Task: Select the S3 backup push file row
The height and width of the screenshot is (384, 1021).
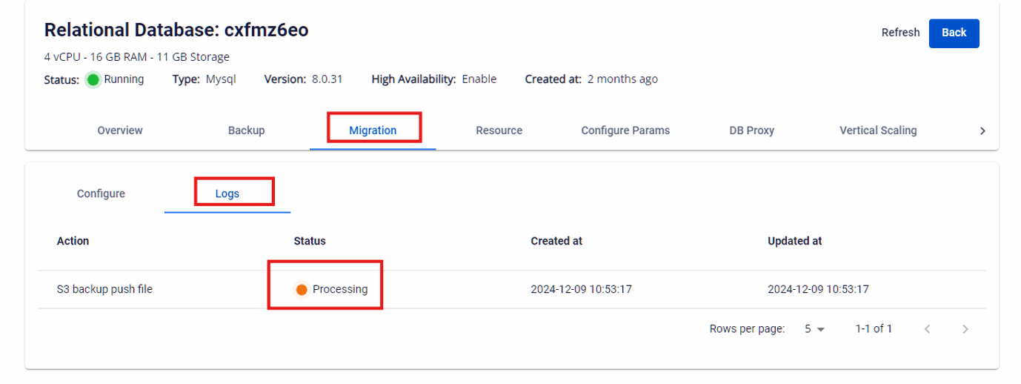Action: [x=104, y=289]
